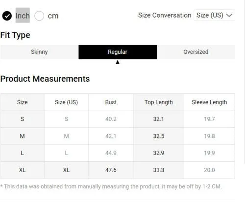This screenshot has width=245, height=203.
Task: Select the Inch unit radio button
Action: click(7, 16)
